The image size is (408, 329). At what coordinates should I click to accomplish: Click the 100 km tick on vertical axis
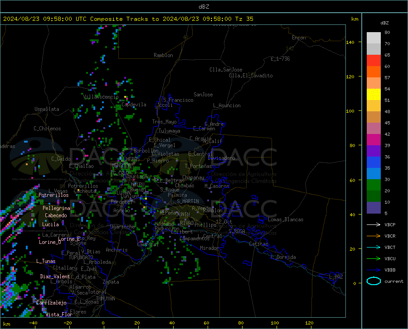(350, 111)
